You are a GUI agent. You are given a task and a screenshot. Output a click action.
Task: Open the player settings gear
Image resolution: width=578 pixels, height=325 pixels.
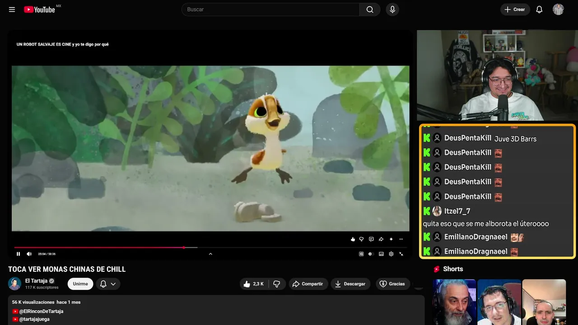391,254
